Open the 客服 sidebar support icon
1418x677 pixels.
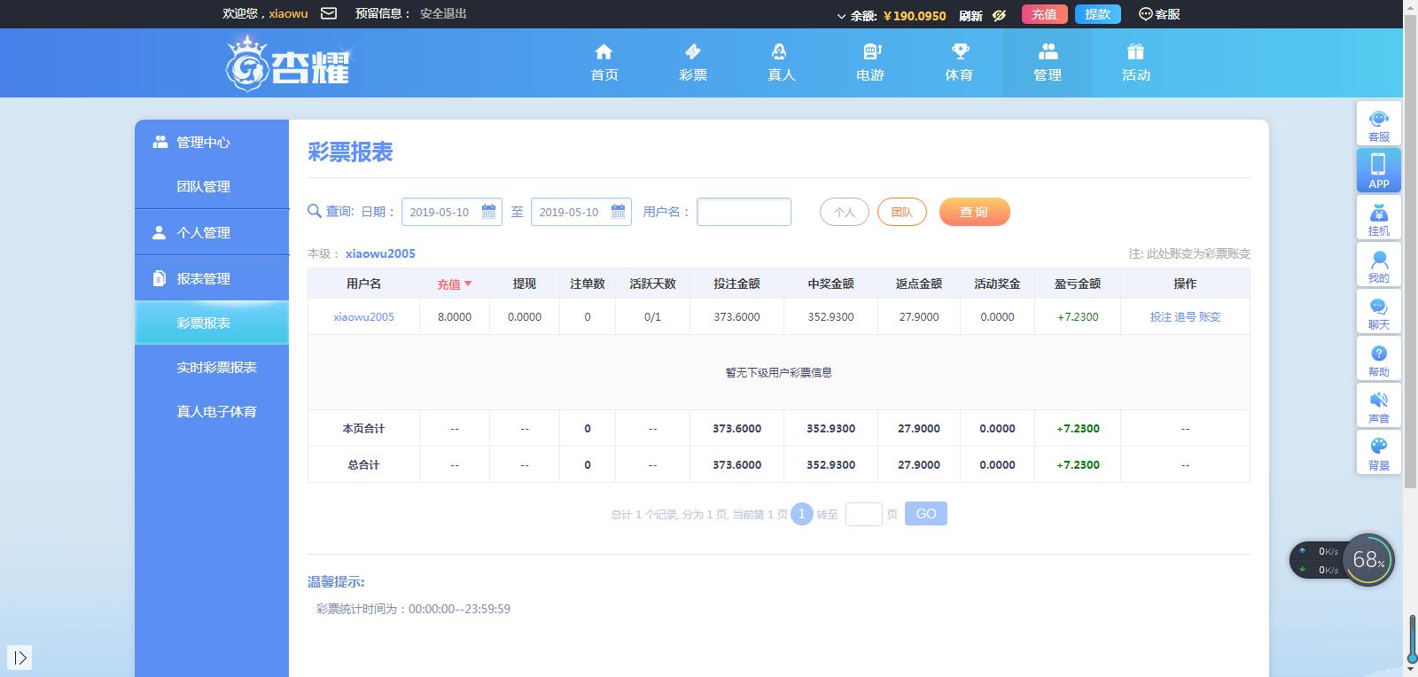click(1378, 124)
